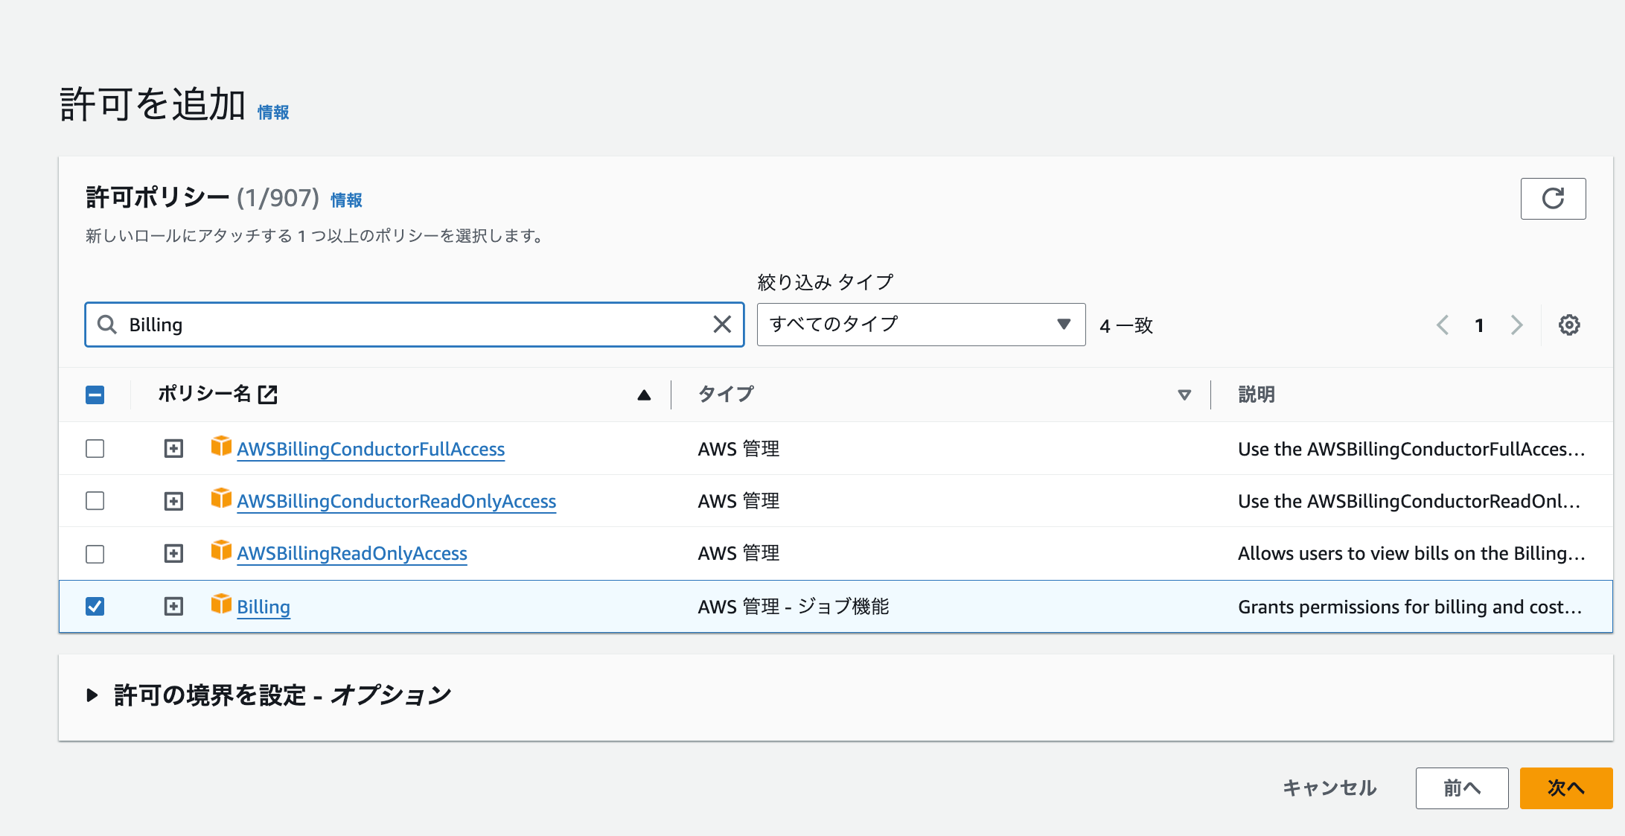This screenshot has width=1625, height=836.
Task: Uncheck the Billing policy checkbox
Action: pos(95,607)
